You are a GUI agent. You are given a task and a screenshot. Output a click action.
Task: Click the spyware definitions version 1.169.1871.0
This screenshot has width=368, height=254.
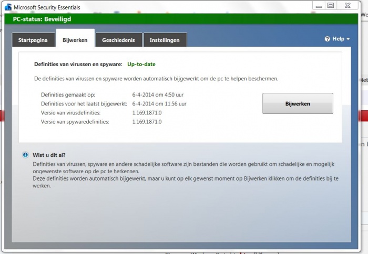147,122
